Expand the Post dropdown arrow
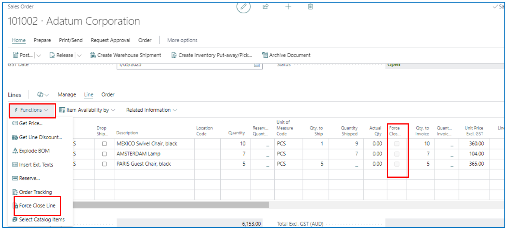 39,55
